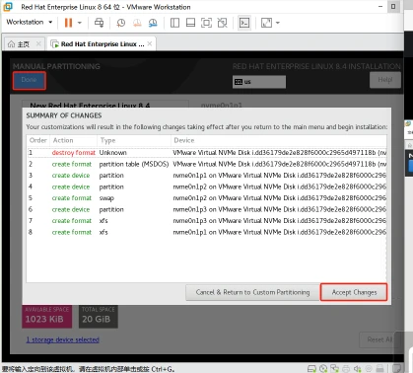
Task: Click the CD/DVD drive status icon
Action: pyautogui.click(x=323, y=369)
